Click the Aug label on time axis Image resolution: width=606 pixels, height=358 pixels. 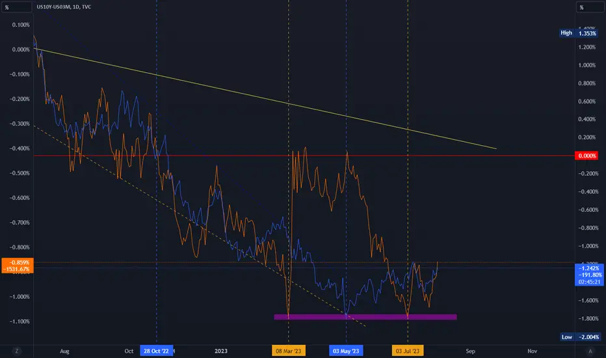click(64, 351)
